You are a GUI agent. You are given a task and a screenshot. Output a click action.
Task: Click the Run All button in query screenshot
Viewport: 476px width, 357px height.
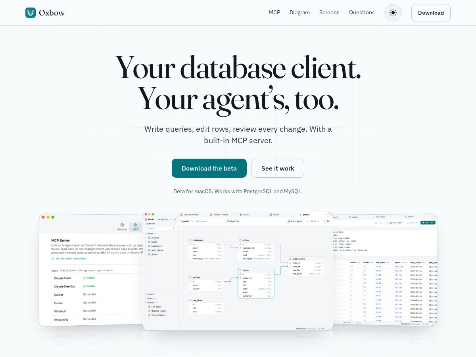(395, 223)
